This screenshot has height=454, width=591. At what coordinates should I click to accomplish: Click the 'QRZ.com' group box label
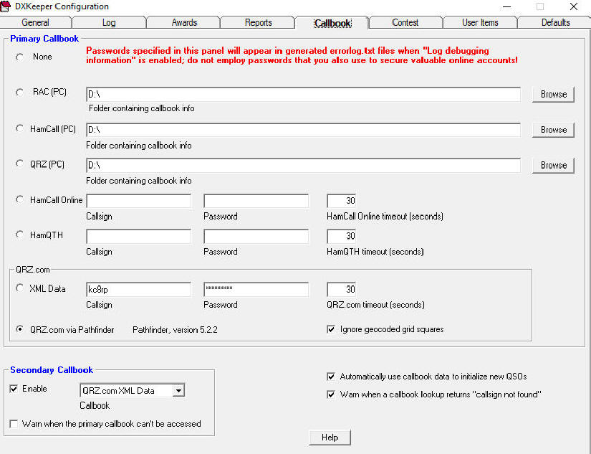tap(33, 270)
